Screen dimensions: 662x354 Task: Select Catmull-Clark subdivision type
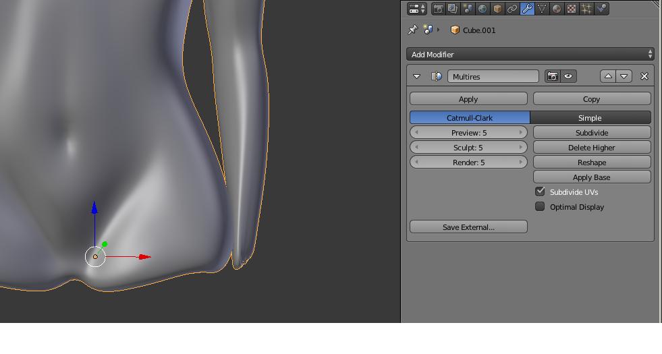(470, 118)
